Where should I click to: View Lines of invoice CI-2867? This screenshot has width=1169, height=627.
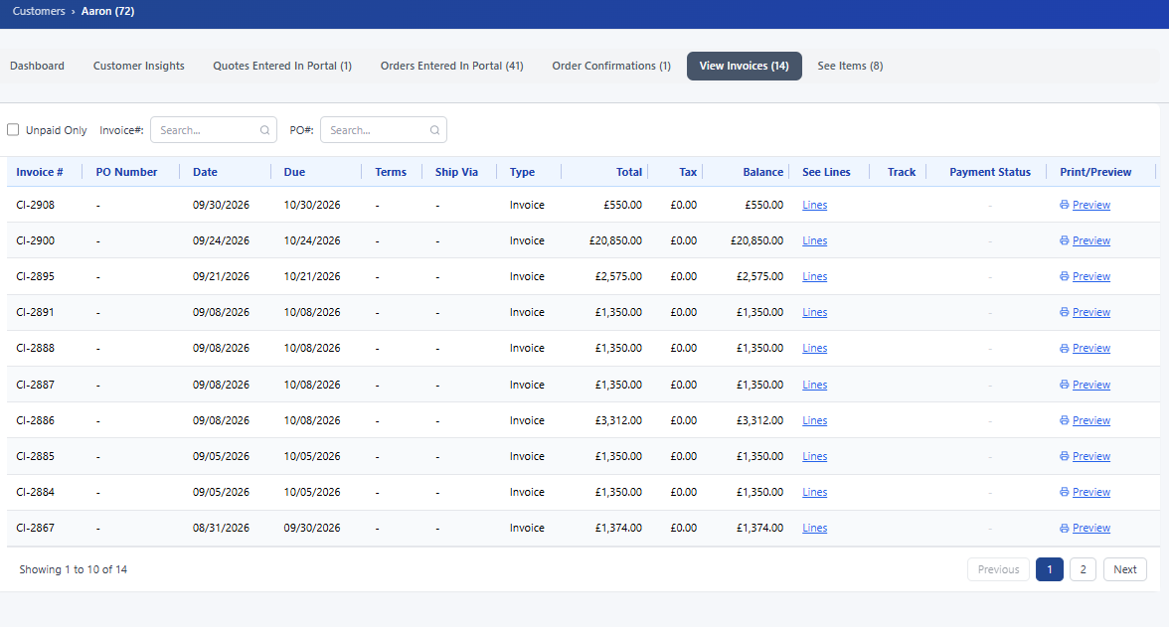pos(815,528)
